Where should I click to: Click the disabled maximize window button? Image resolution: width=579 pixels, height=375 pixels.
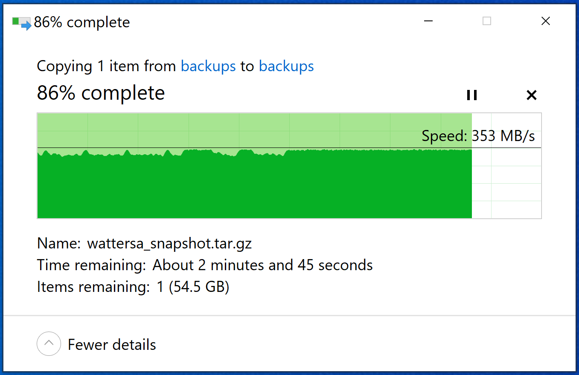coord(487,21)
